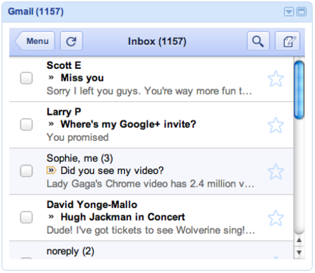The height and width of the screenshot is (273, 315).
Task: Star the Sophie, me (3) conversation
Action: [x=276, y=172]
